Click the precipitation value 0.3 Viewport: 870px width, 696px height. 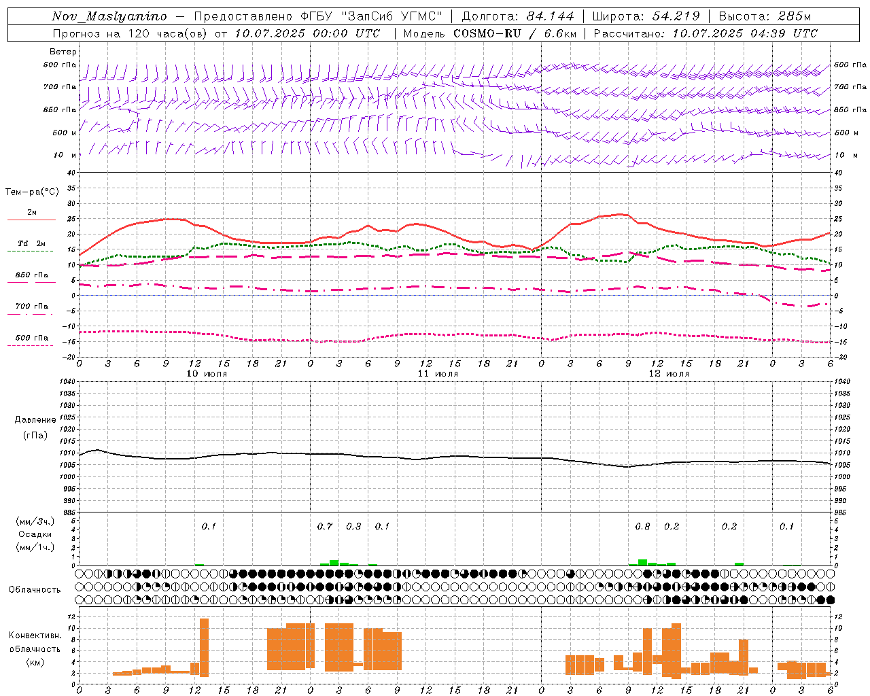point(353,526)
